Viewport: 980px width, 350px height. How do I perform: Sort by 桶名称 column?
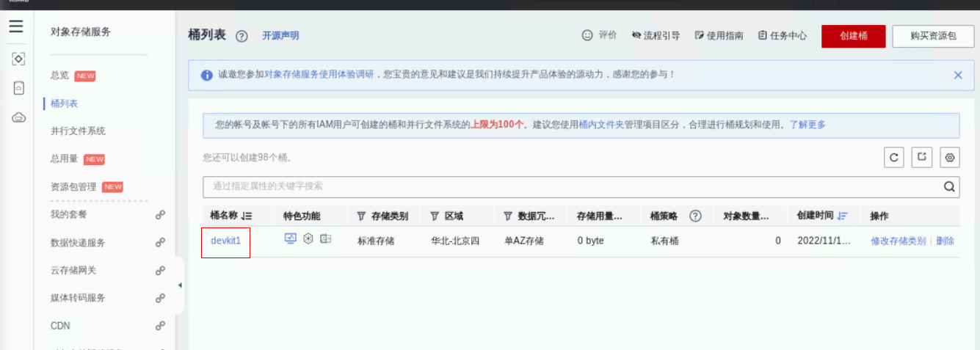247,216
